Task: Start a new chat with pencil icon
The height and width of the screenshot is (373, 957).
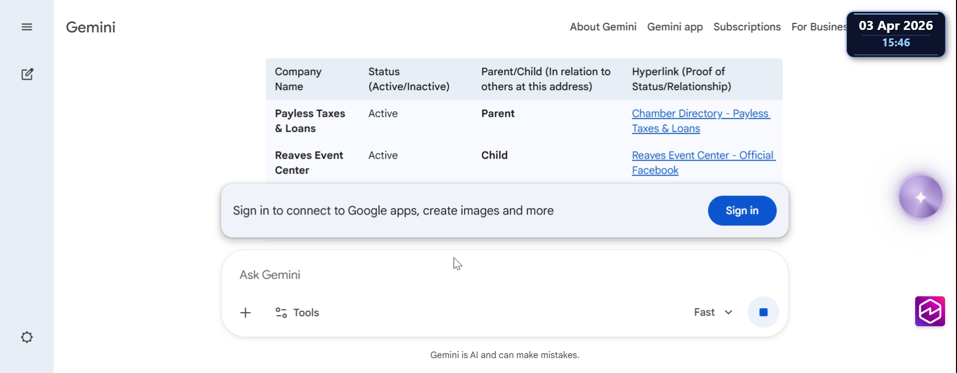Action: coord(27,75)
